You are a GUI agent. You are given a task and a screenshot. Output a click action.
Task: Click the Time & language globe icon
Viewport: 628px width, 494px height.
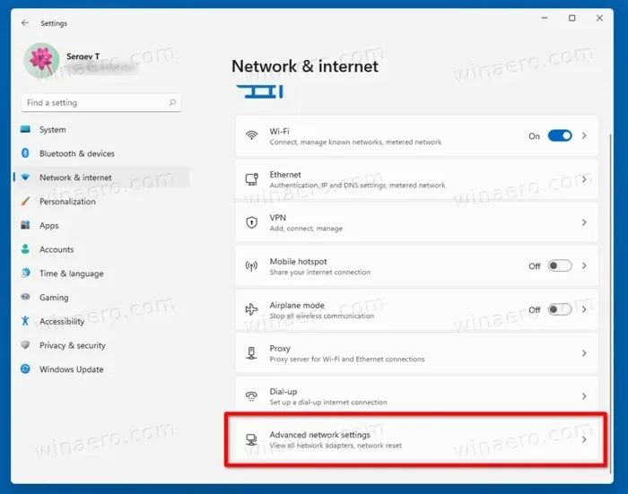click(x=25, y=273)
